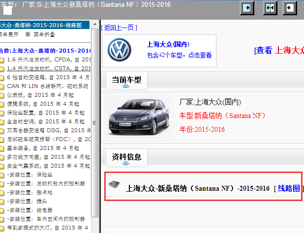Open folder icon for -安装位置: 车内空间内的控制器
Viewport: 304px width, 233px height.
coord(1,219)
